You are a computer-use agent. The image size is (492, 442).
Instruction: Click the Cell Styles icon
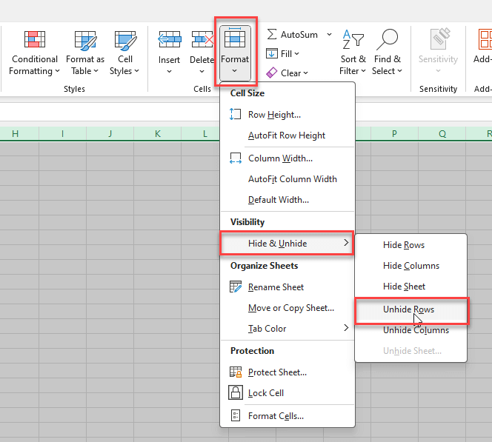click(125, 41)
